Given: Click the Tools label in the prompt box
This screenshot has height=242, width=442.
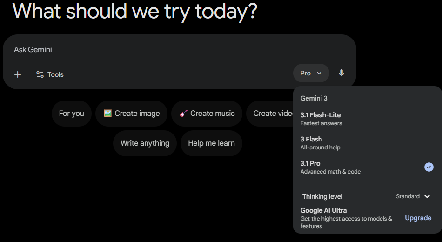Looking at the screenshot, I should [55, 74].
